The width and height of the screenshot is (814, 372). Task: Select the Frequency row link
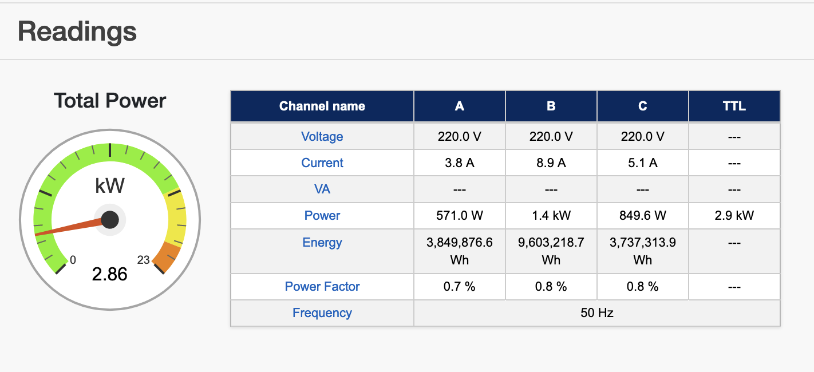pos(322,312)
